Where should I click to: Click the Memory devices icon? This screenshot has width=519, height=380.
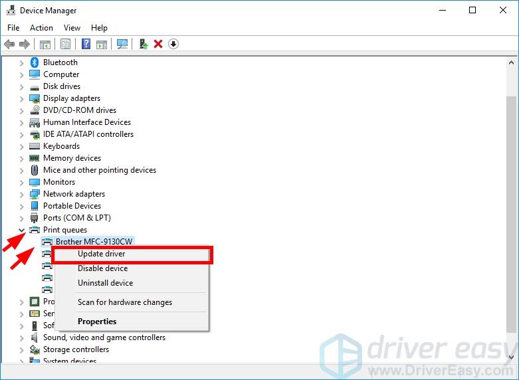35,158
